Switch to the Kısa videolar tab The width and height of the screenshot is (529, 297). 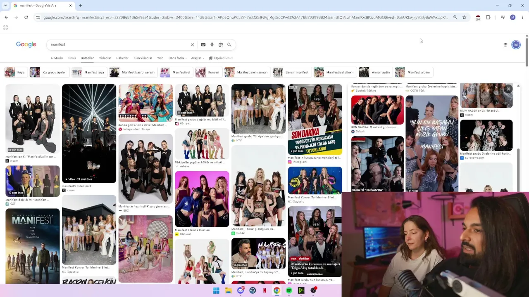pyautogui.click(x=143, y=58)
